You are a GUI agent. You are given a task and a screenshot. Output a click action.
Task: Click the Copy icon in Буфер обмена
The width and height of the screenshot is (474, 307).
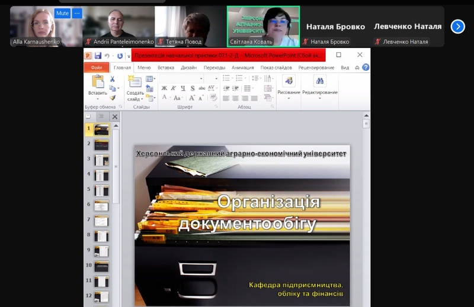point(112,88)
